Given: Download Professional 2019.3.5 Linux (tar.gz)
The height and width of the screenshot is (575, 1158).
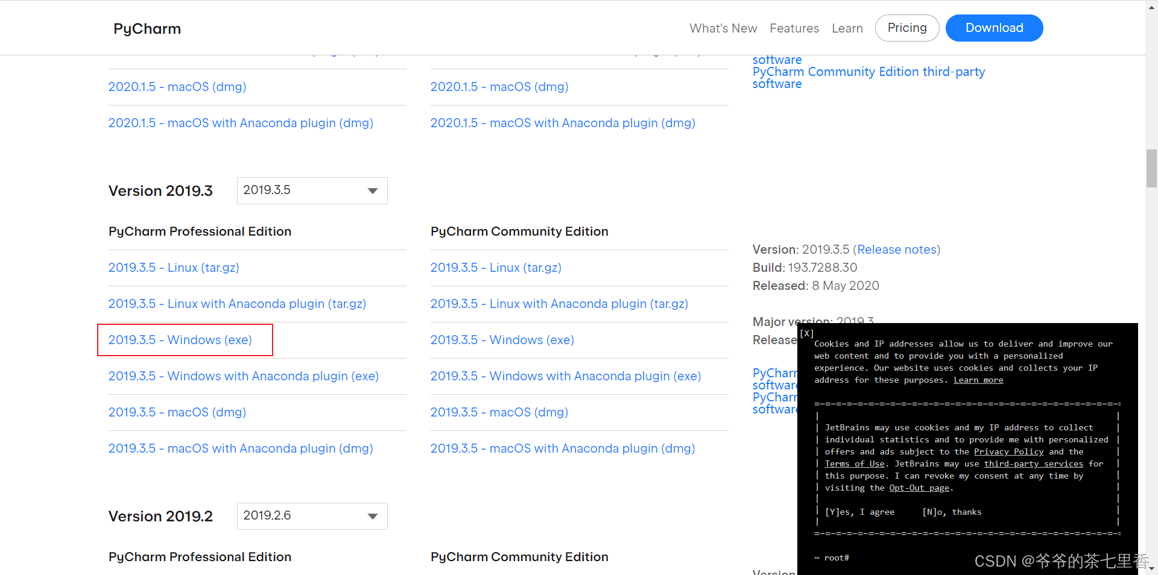Looking at the screenshot, I should coord(174,268).
